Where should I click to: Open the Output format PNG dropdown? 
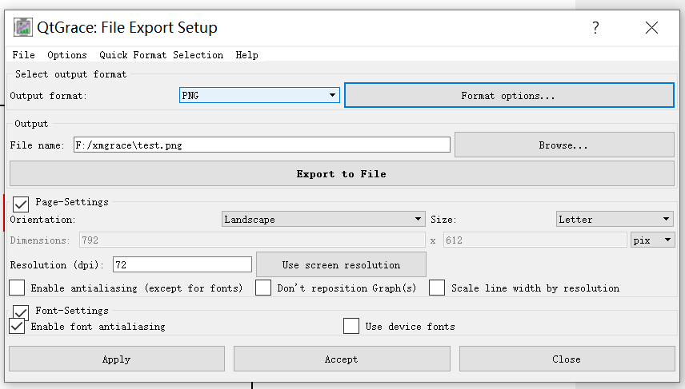(260, 96)
